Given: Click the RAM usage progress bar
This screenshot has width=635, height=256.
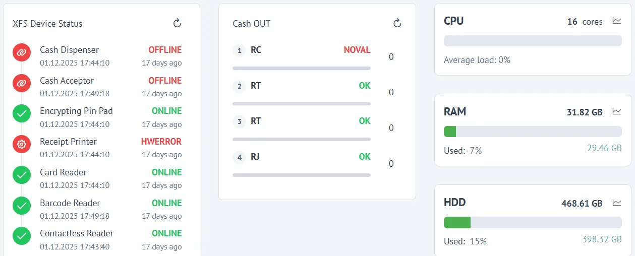Looking at the screenshot, I should click(533, 132).
